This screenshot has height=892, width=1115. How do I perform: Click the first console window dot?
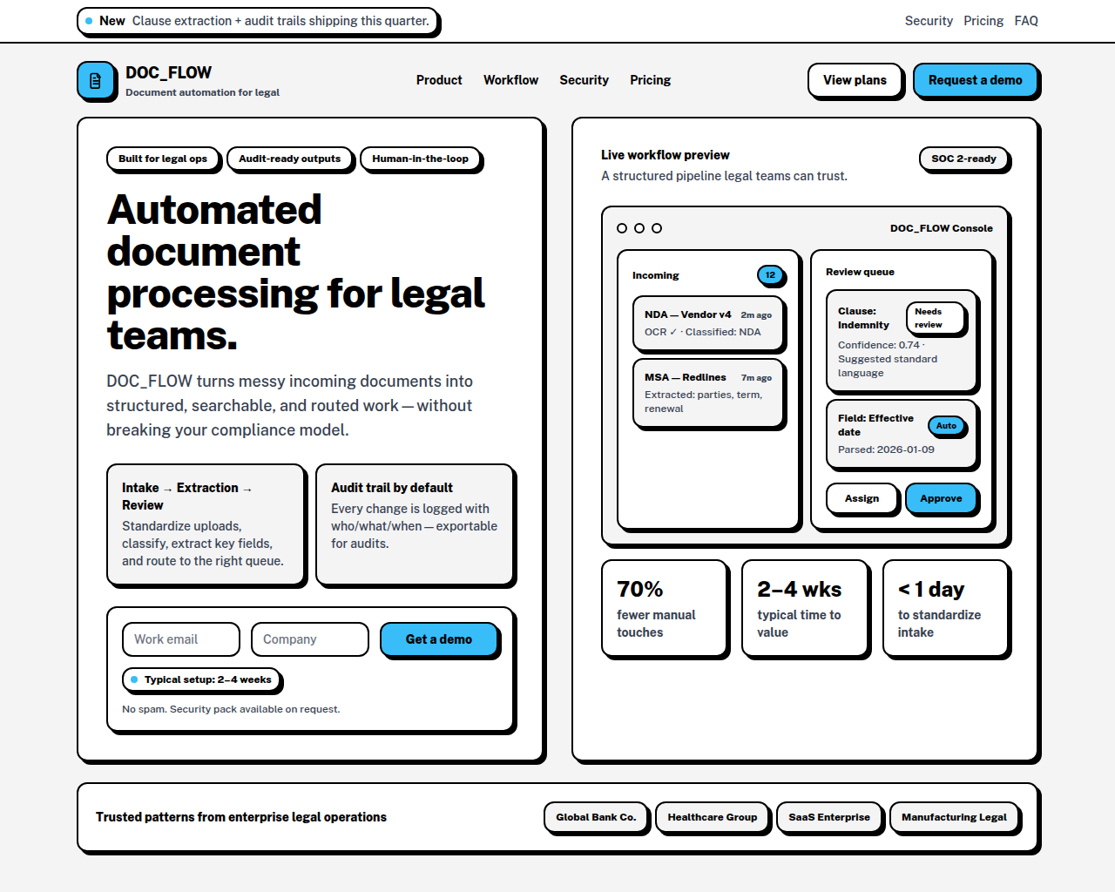coord(622,228)
